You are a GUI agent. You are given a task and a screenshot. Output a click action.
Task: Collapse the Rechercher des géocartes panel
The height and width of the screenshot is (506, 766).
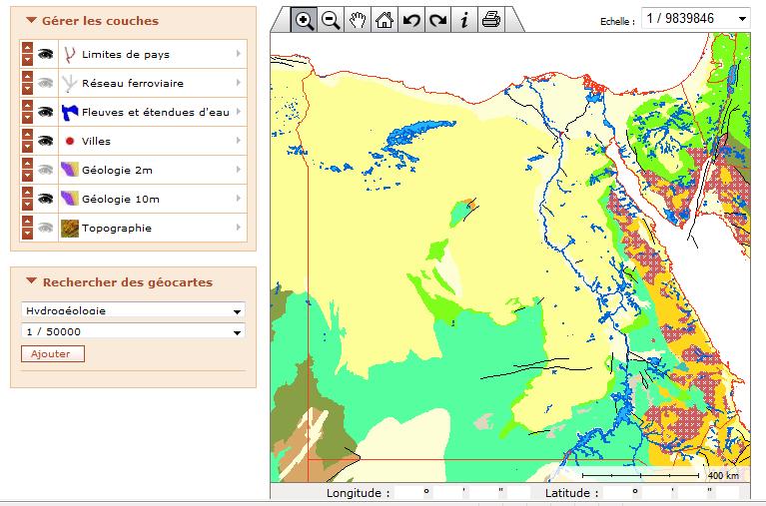[x=32, y=282]
